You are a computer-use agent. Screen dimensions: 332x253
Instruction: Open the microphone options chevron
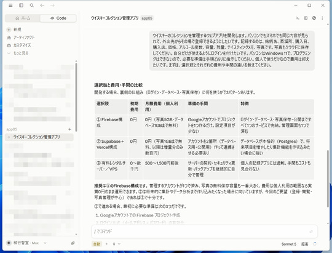tap(119, 244)
